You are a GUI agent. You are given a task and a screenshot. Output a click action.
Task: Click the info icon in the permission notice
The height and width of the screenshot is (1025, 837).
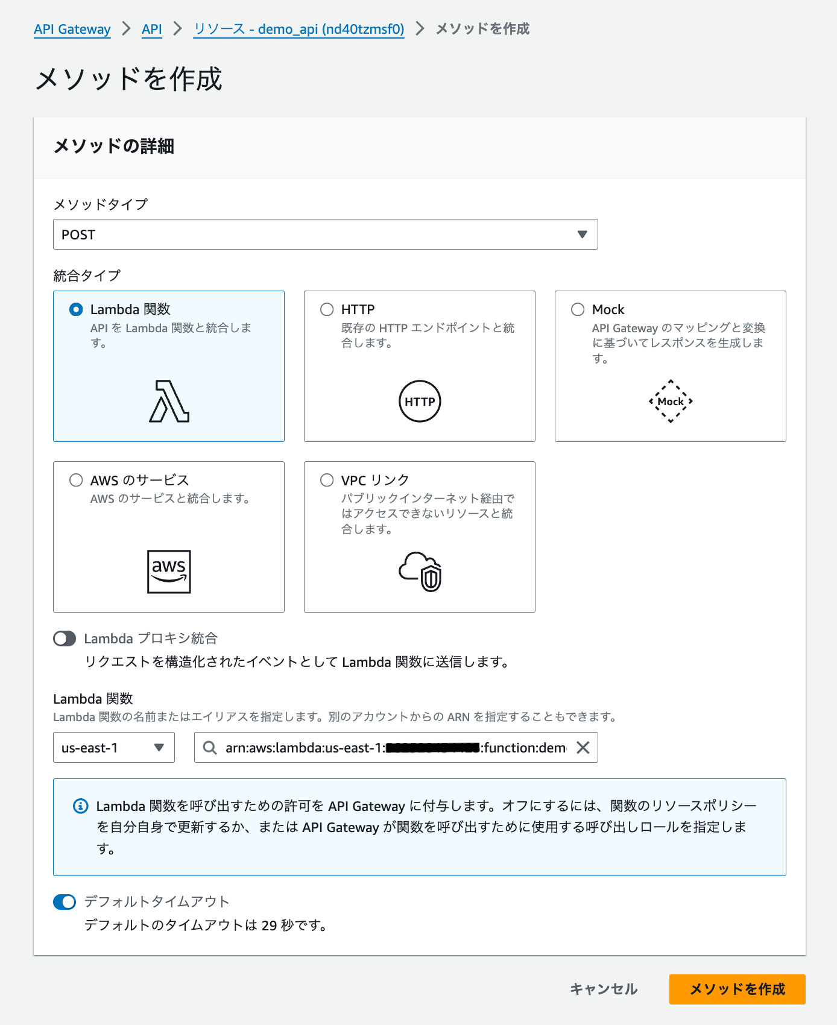pos(80,806)
